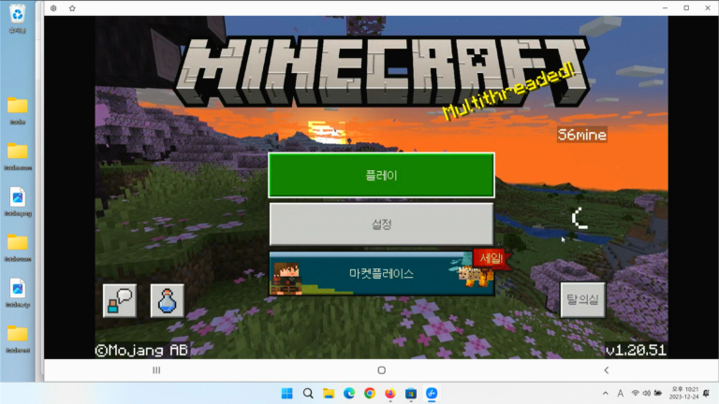Launch Firefox from taskbar
Viewport: 719px width, 404px height.
[x=390, y=394]
